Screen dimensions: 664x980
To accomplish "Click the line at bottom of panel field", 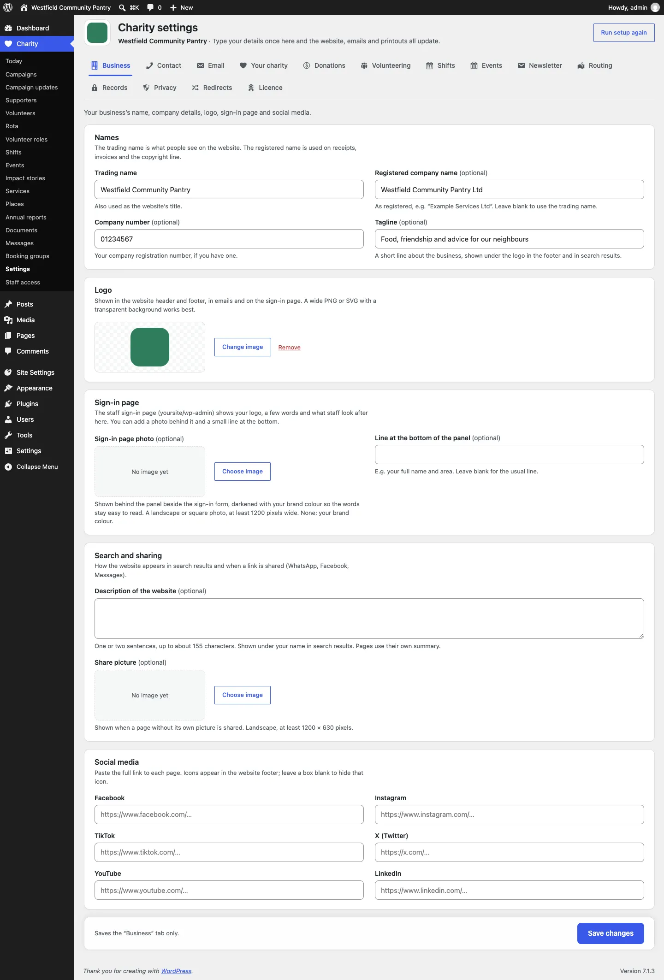I will (510, 455).
